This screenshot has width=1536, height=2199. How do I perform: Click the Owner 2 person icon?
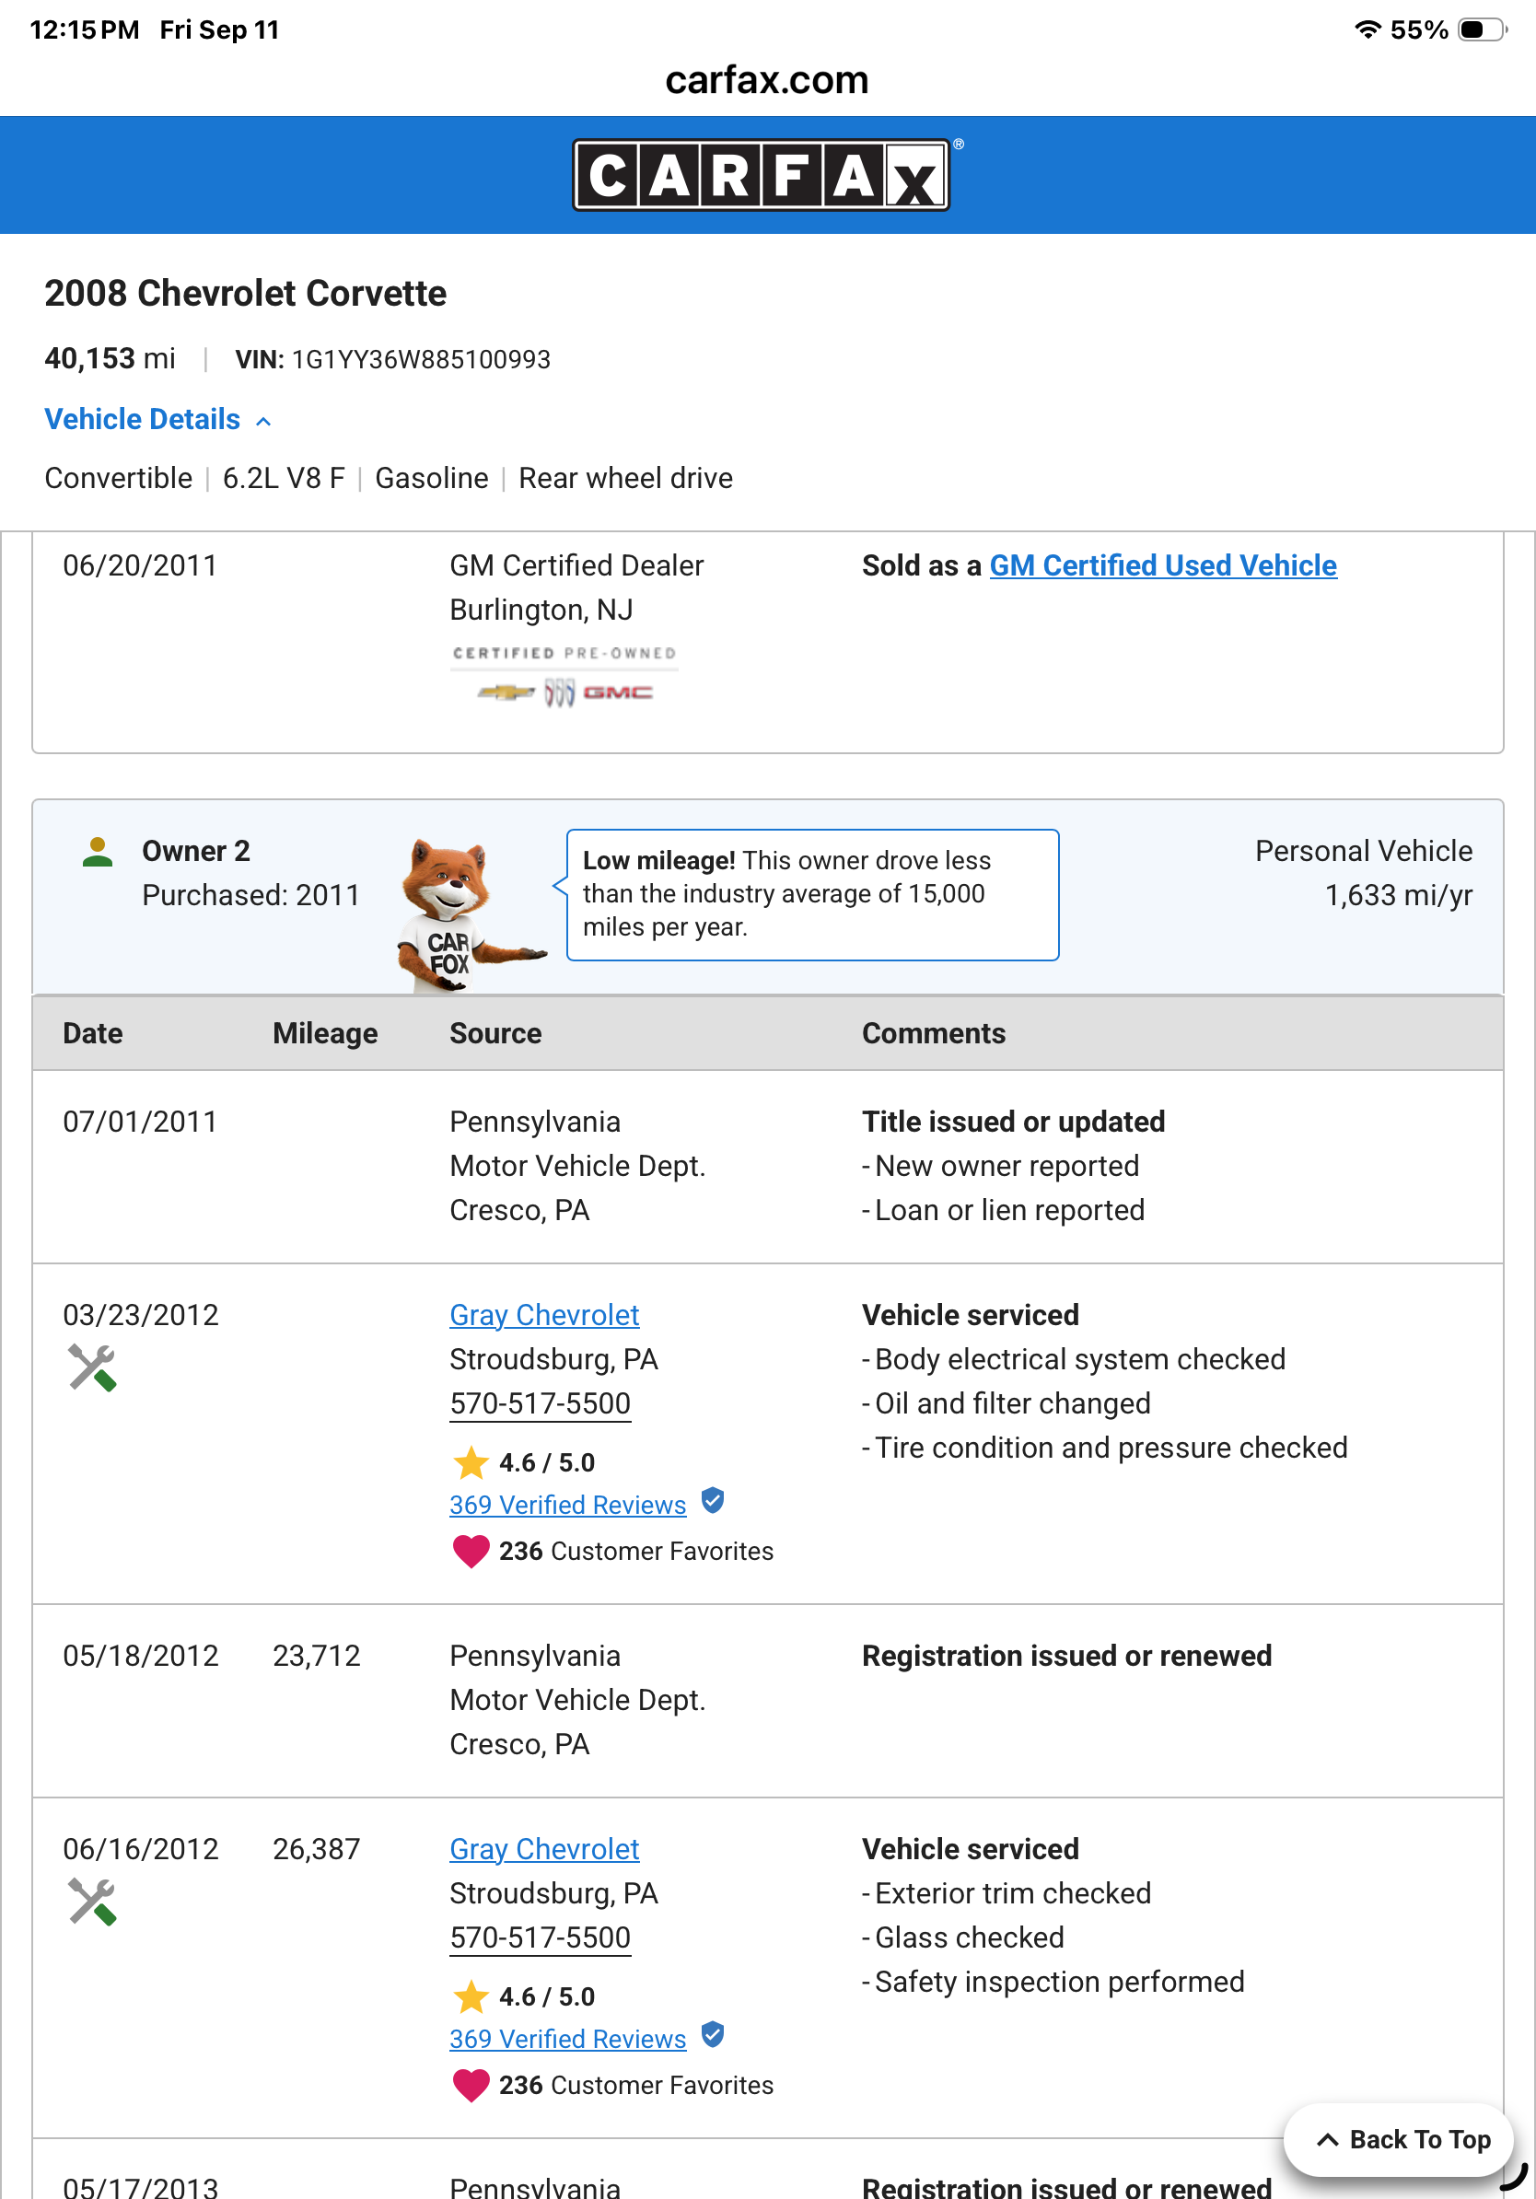(98, 853)
